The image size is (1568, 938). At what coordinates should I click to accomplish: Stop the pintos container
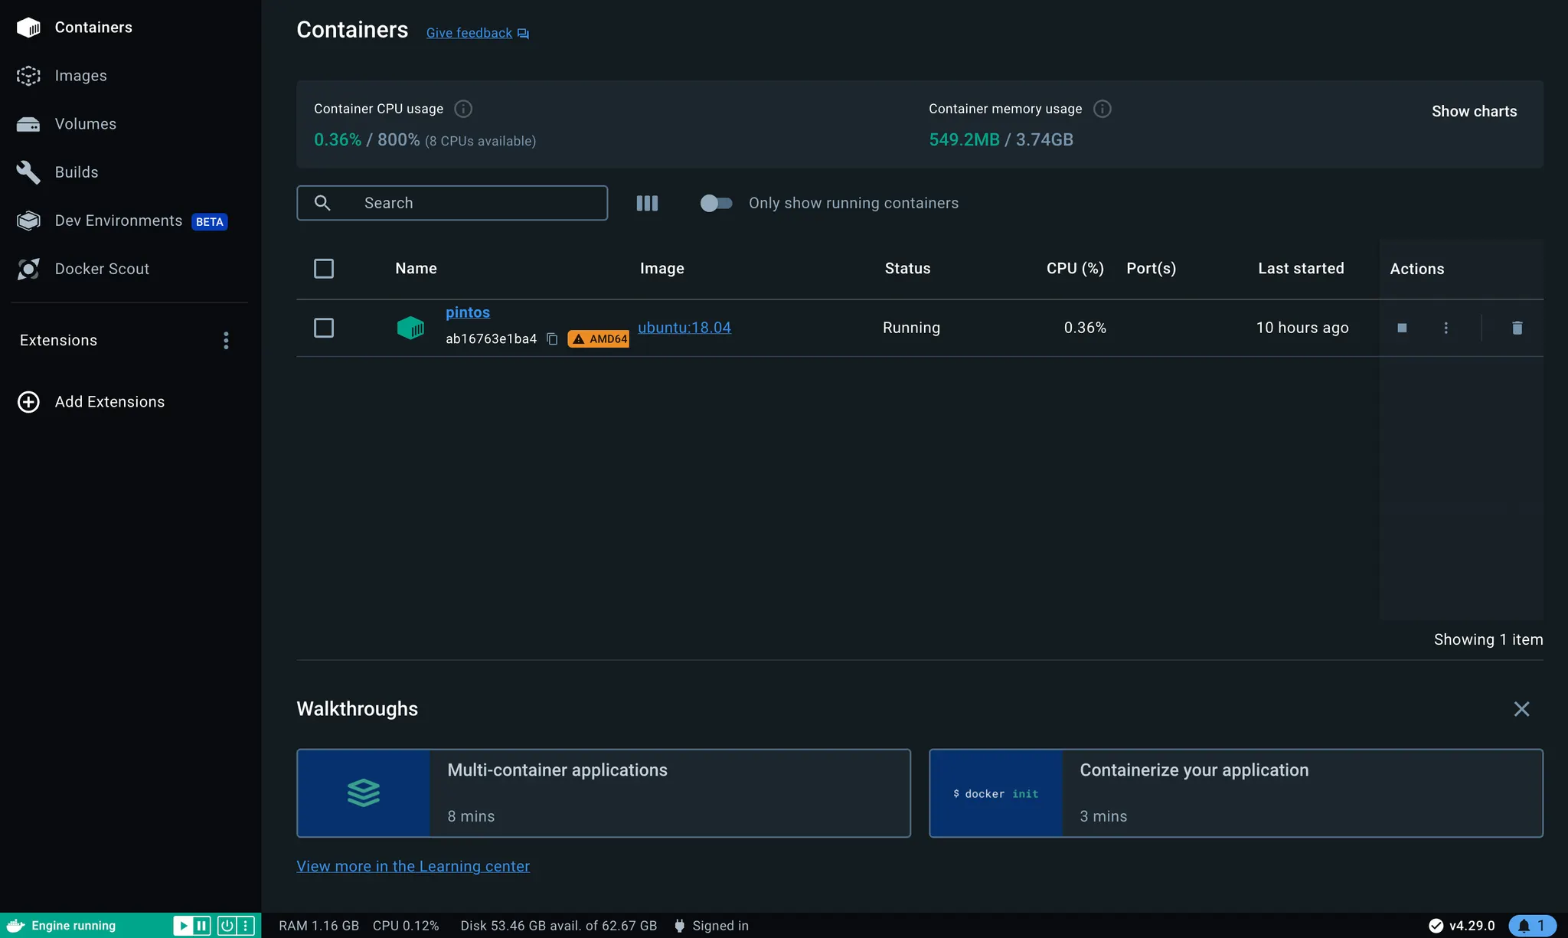[1402, 328]
